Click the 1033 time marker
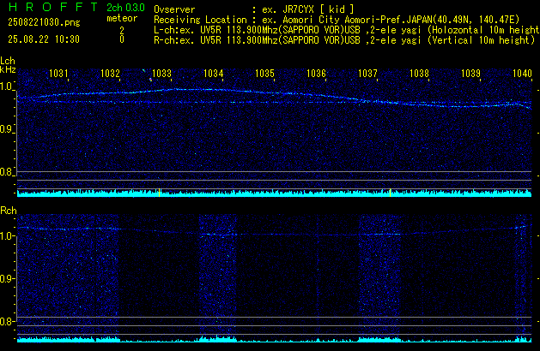The width and height of the screenshot is (540, 351). tap(161, 74)
